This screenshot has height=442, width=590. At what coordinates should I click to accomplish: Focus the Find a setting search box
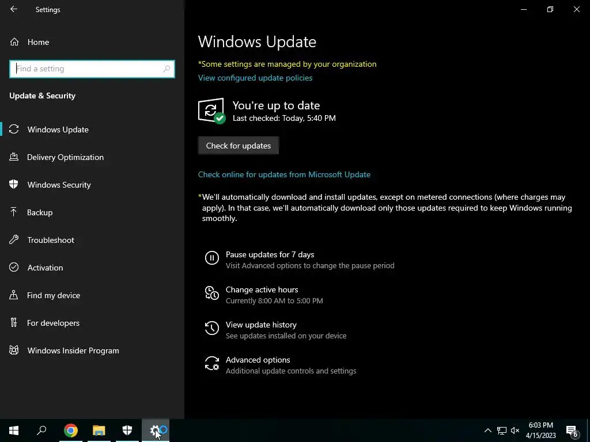coord(92,69)
